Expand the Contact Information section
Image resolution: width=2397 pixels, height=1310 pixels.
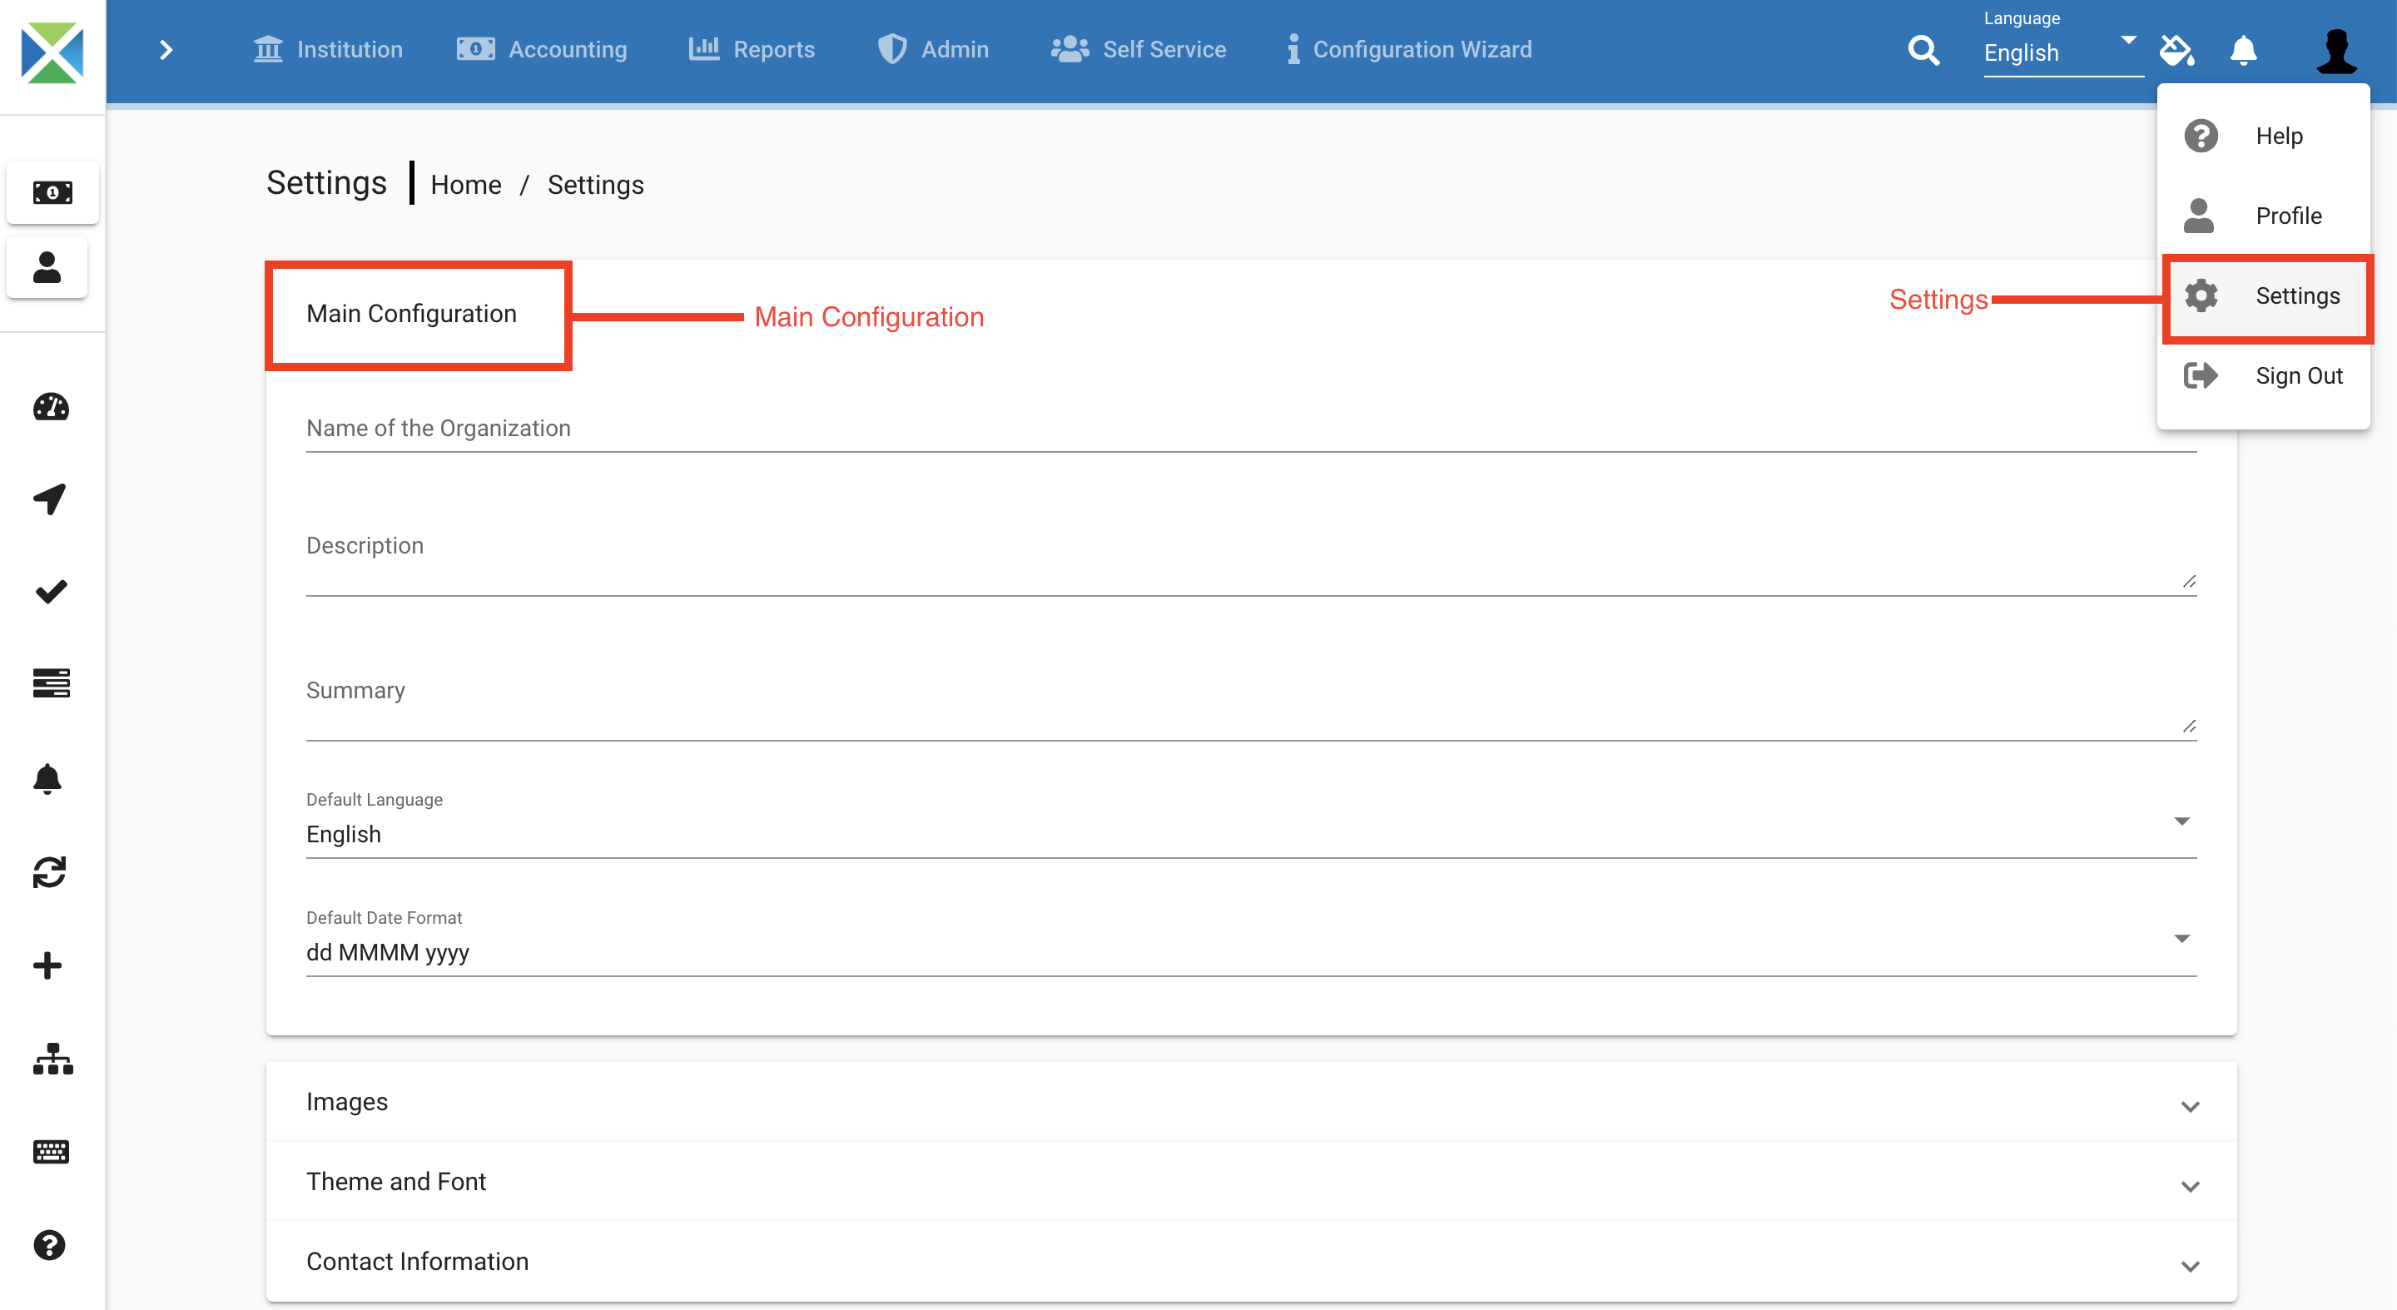click(1251, 1263)
